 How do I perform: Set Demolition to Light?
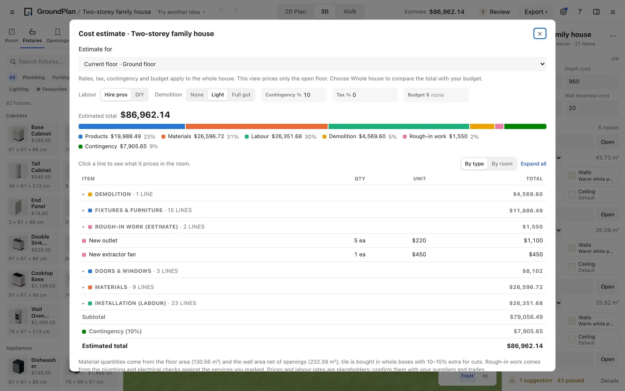[217, 95]
